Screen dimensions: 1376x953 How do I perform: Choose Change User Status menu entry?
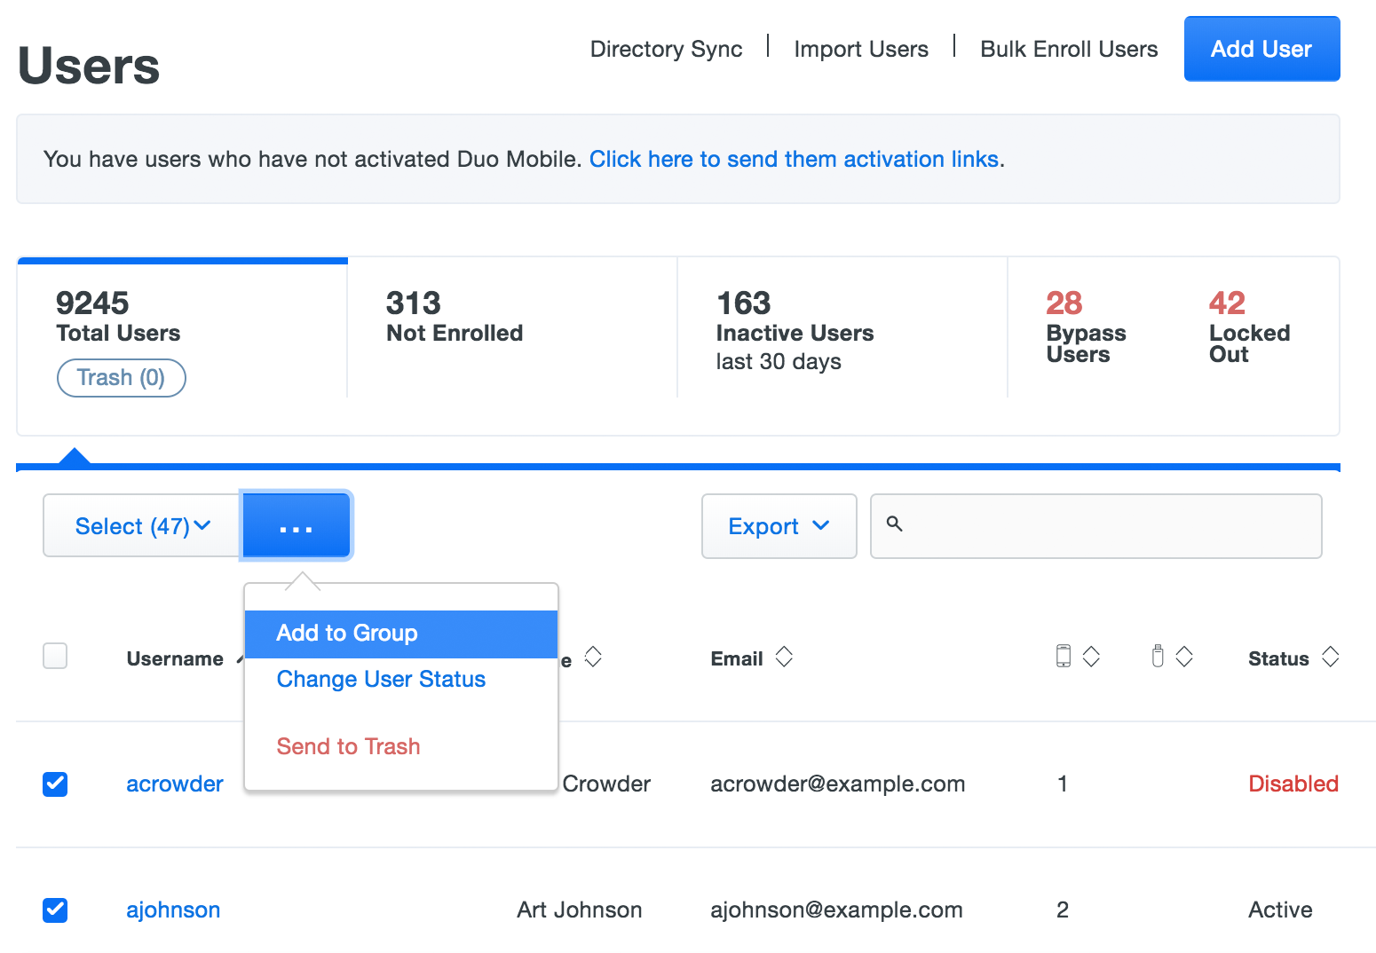coord(381,679)
